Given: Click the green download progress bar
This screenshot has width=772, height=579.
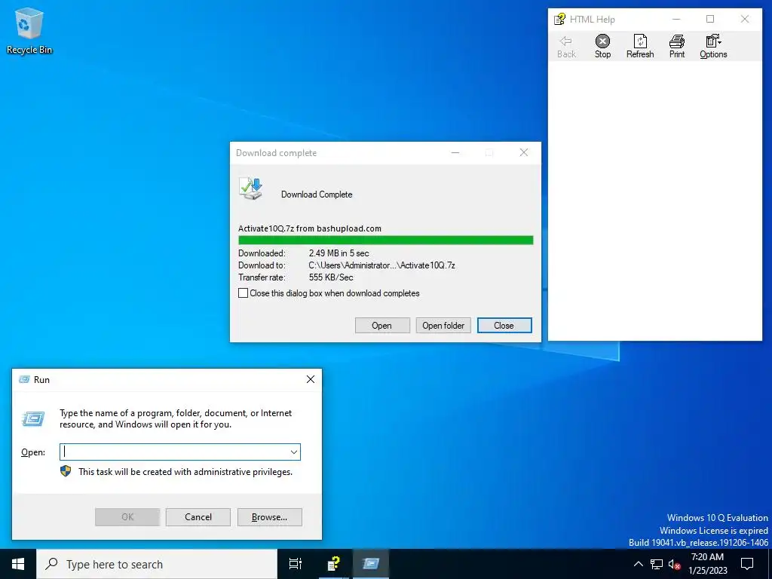Looking at the screenshot, I should [385, 240].
